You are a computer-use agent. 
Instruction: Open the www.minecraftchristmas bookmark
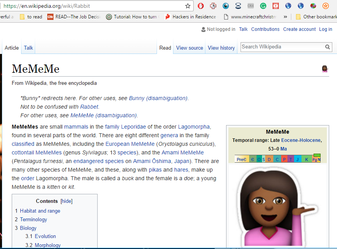250,17
